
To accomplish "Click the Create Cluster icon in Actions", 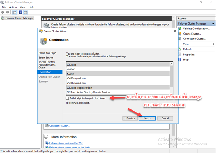I will point(180,34).
